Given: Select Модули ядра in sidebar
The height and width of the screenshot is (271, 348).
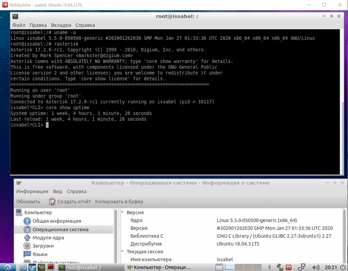Looking at the screenshot, I should point(48,237).
